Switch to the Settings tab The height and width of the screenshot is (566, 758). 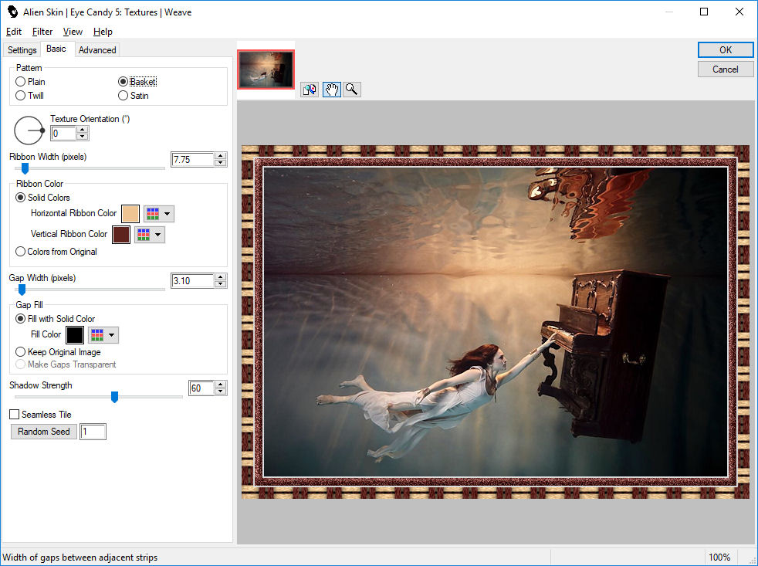pyautogui.click(x=22, y=50)
